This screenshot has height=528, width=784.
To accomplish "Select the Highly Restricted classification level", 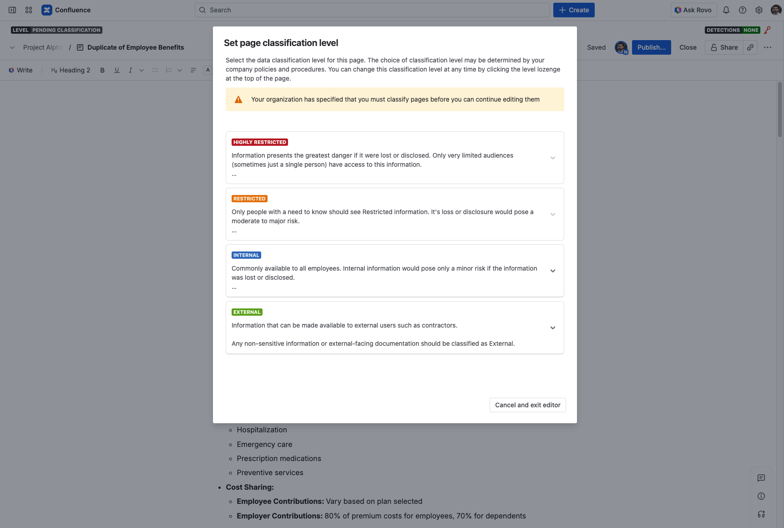I will click(x=387, y=158).
